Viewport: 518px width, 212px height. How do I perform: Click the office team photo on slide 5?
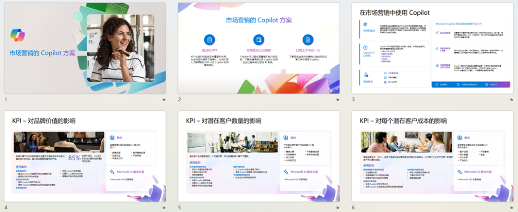232,142
